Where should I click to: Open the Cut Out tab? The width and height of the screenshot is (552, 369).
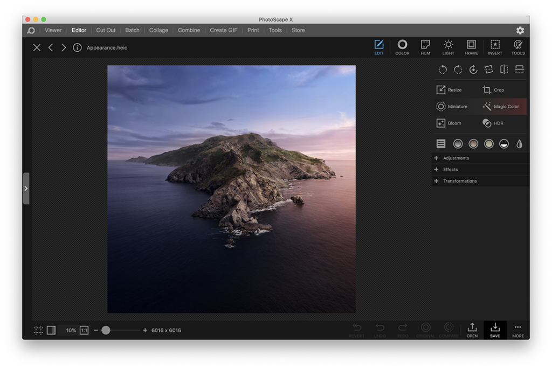pyautogui.click(x=106, y=31)
